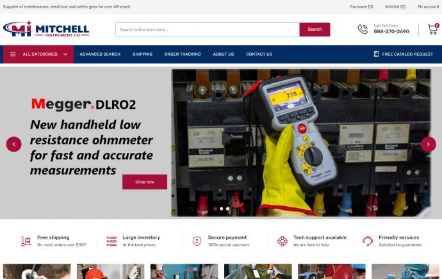Click the Tech support lifebuoy icon
Screen dimensions: 442x279
click(282, 241)
